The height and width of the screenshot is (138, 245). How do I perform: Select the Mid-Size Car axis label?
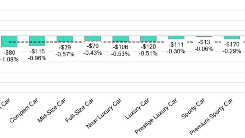tap(52, 110)
